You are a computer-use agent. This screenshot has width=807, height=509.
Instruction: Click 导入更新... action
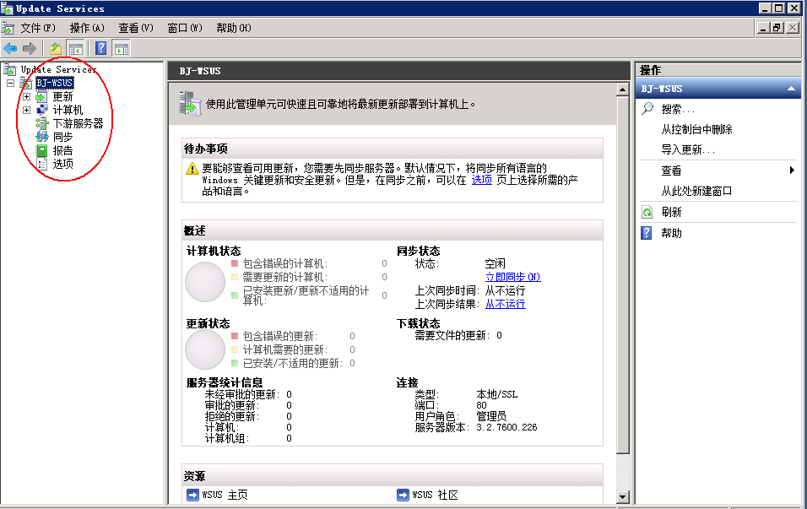point(688,149)
